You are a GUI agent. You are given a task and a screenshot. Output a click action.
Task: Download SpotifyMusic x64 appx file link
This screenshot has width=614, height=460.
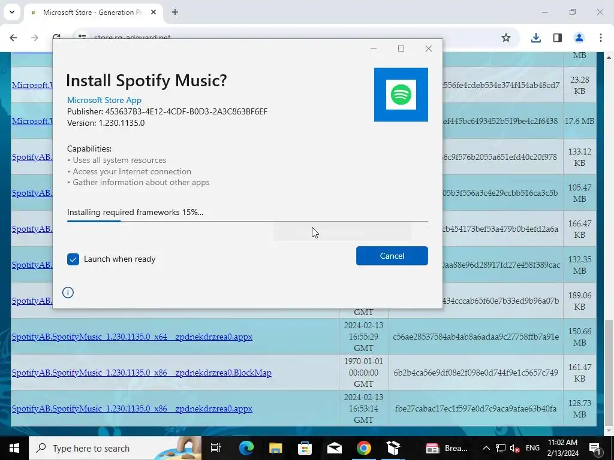pyautogui.click(x=132, y=337)
